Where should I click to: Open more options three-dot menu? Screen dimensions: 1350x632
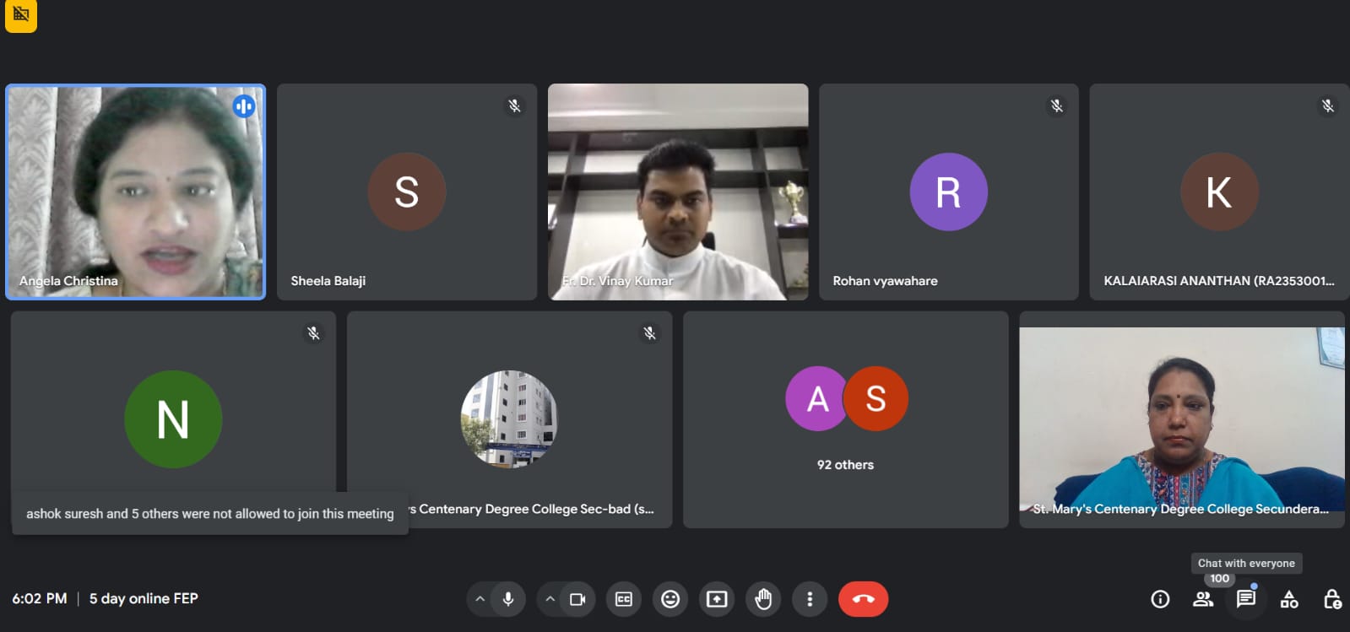pyautogui.click(x=810, y=599)
